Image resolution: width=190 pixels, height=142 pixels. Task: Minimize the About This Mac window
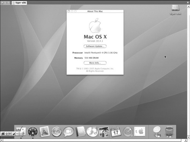click(72, 11)
